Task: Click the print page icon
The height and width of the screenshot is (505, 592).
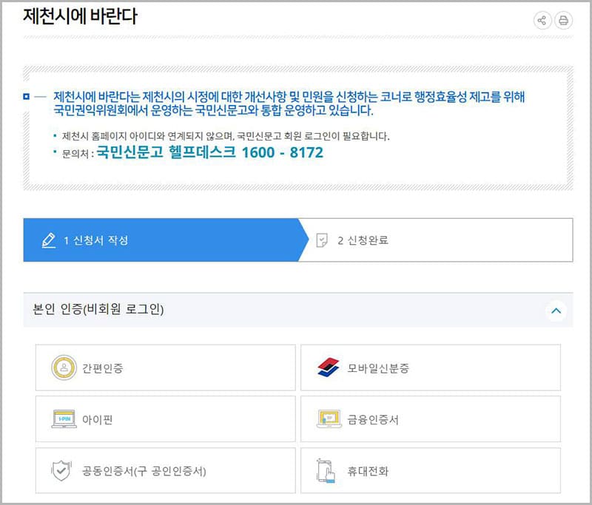Action: click(x=563, y=20)
